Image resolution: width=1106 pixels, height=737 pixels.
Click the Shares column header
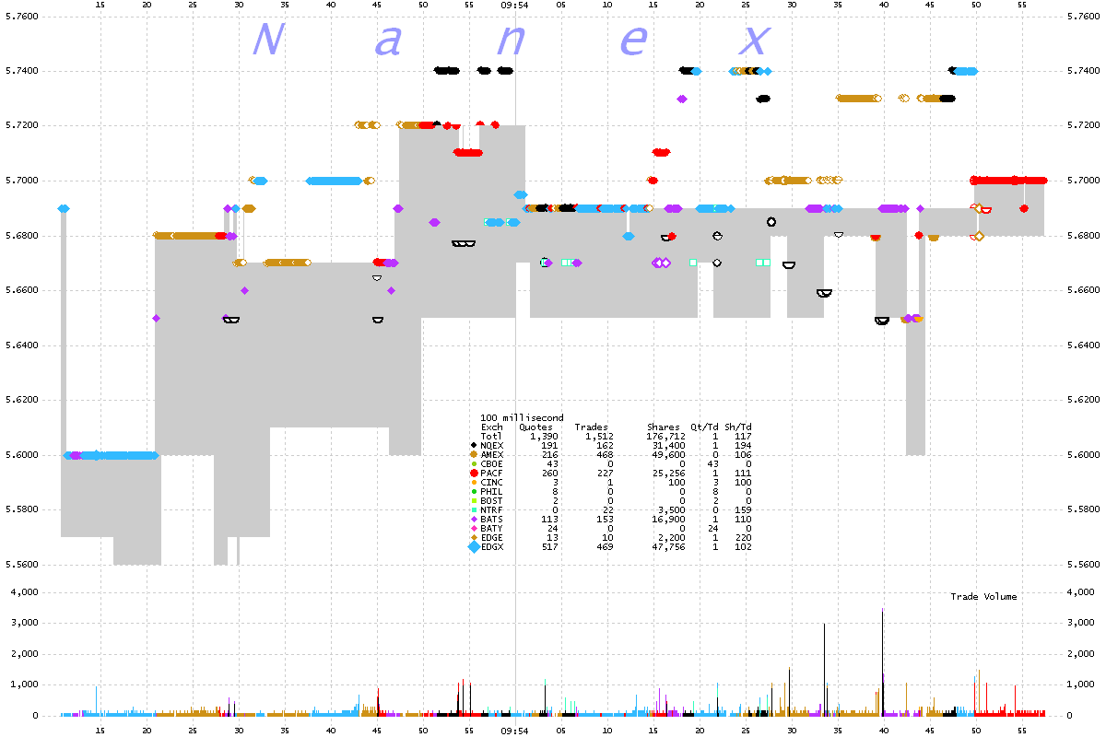pos(663,427)
